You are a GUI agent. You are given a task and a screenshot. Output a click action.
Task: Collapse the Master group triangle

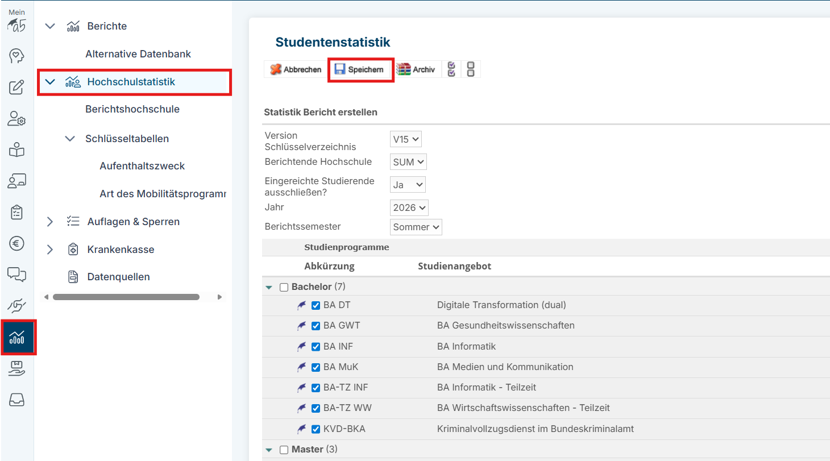(x=269, y=450)
